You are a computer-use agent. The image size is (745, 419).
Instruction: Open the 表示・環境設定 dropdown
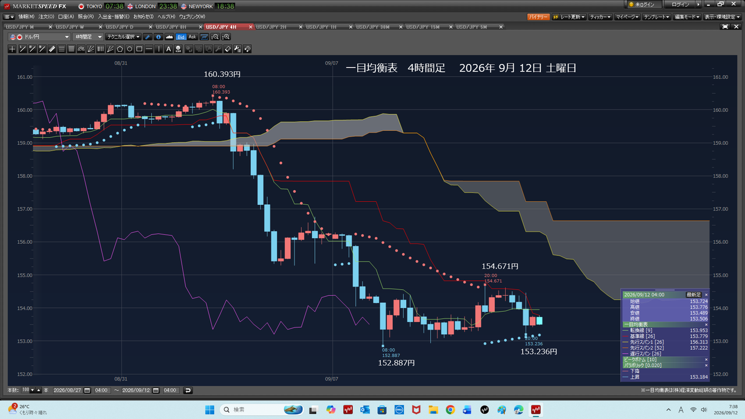click(x=723, y=17)
